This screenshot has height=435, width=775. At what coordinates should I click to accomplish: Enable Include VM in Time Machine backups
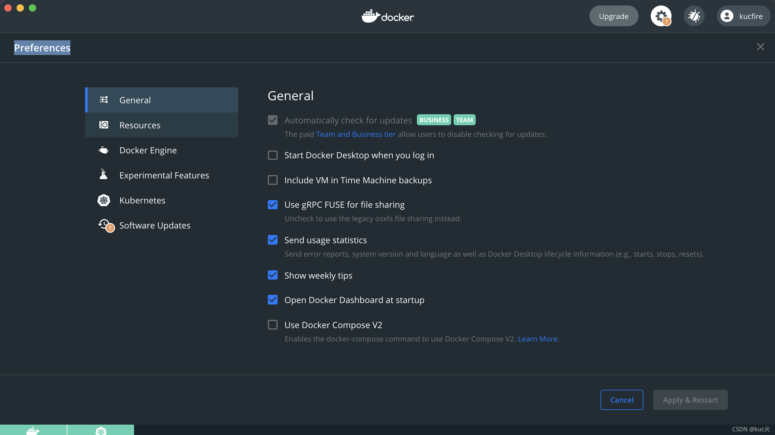[x=273, y=180]
